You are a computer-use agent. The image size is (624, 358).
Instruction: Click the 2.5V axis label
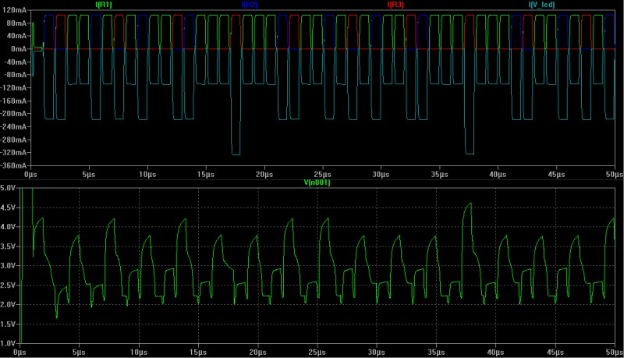coord(8,285)
